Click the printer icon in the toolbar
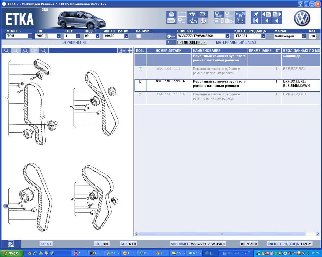Screen dimensions: 322x257 pos(171,14)
